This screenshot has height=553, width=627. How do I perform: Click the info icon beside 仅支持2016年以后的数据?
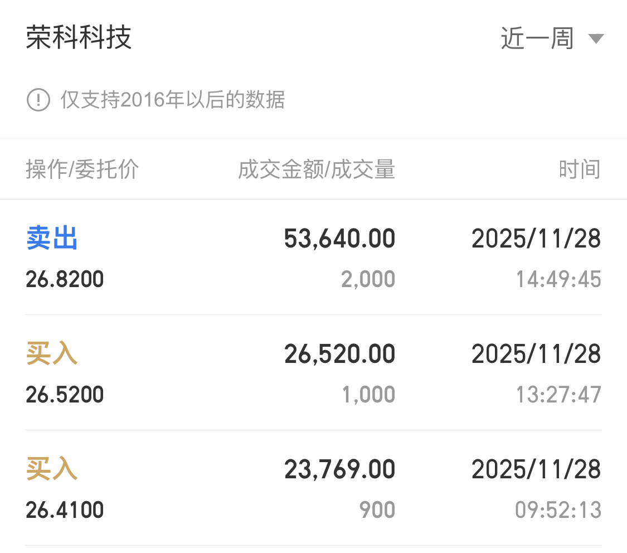(38, 100)
